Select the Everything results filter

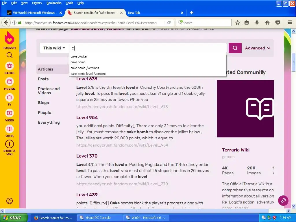[x=49, y=122]
